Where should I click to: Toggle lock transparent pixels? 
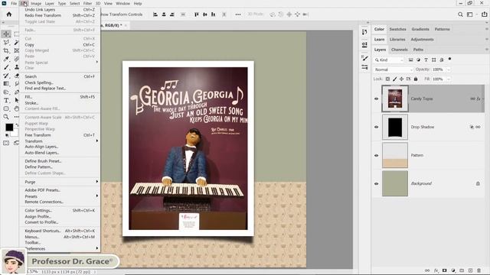coord(387,79)
